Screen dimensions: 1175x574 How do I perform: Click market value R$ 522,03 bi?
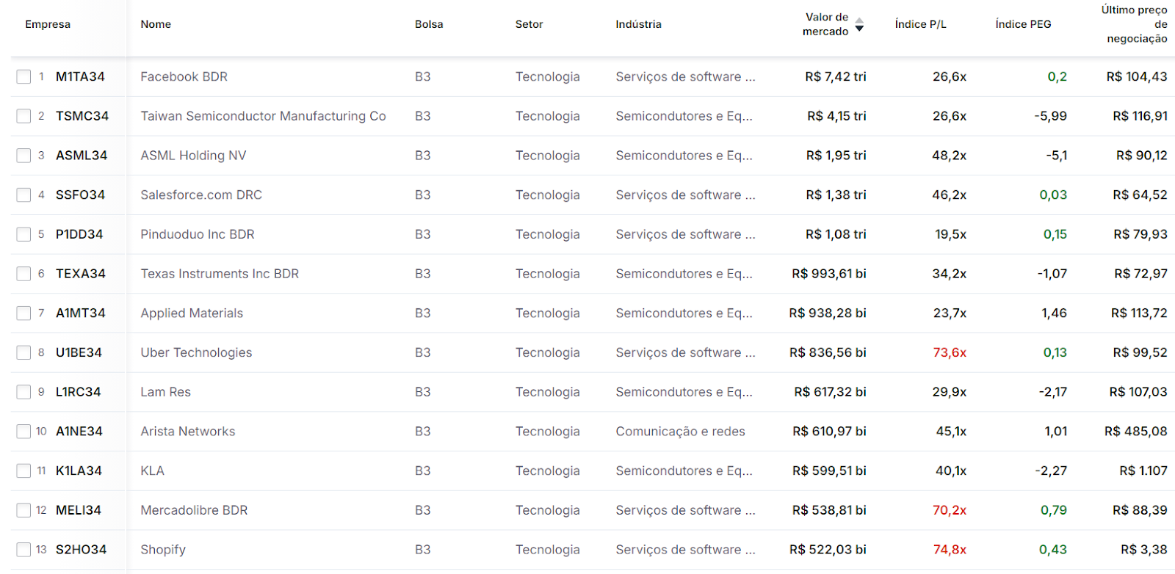(828, 549)
